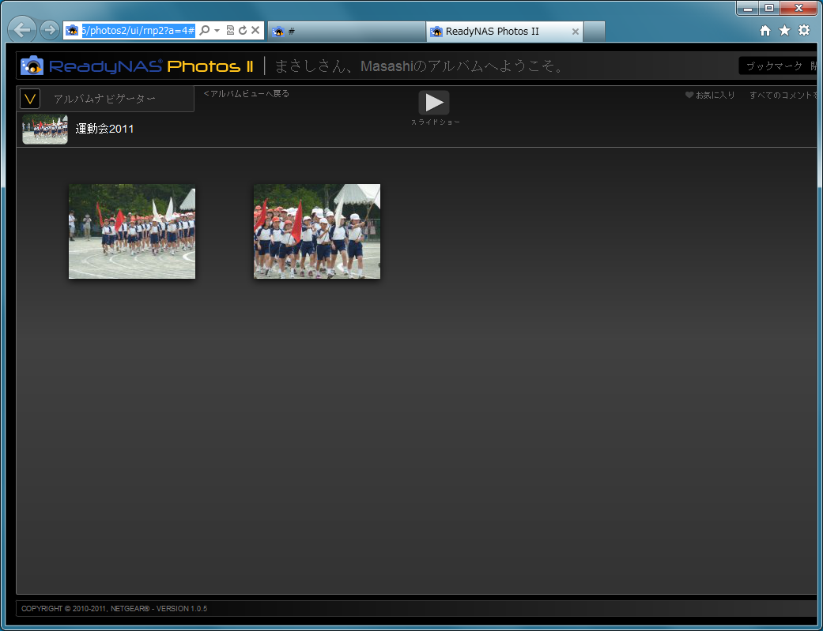The image size is (823, 631).
Task: Click the browser Back arrow button
Action: [x=22, y=31]
